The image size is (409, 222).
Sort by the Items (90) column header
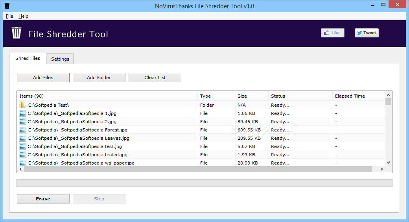click(x=107, y=96)
